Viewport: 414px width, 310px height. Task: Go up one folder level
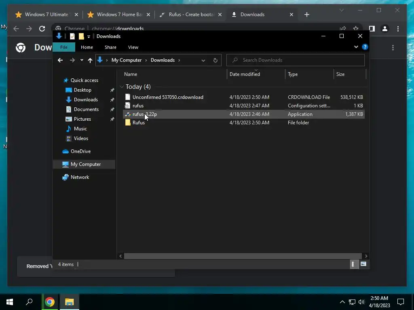90,61
